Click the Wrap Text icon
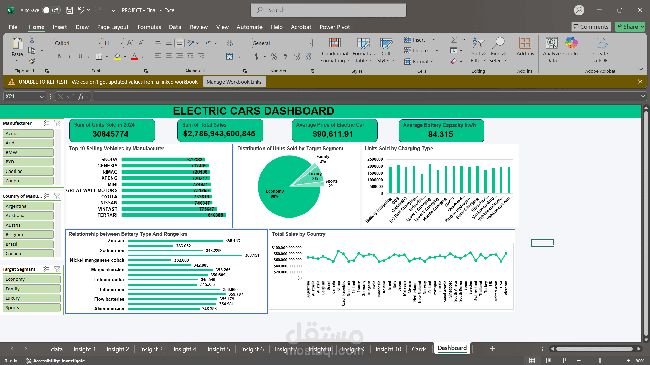 tap(230, 43)
